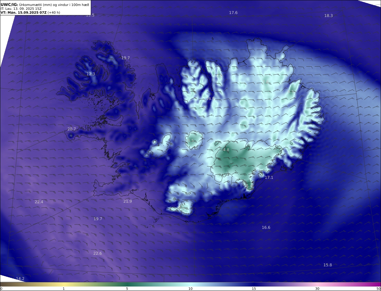Click the green colorbar segment above '5'

[x=127, y=284]
